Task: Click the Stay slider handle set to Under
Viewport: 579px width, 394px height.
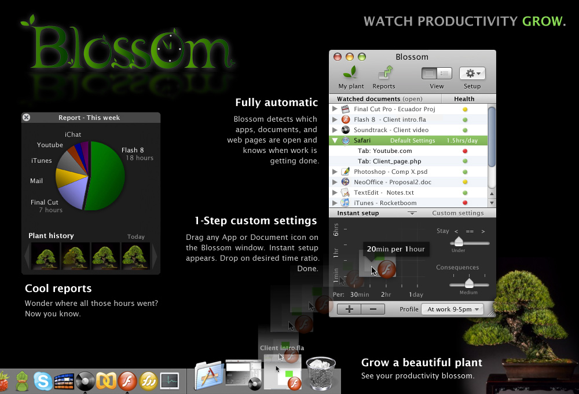Action: tap(458, 242)
